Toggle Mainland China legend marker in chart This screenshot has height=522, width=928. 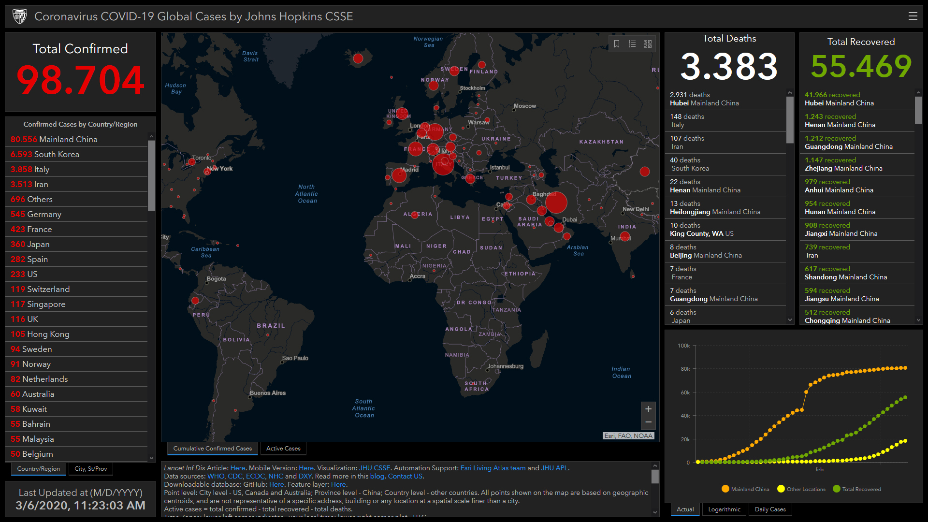click(725, 489)
